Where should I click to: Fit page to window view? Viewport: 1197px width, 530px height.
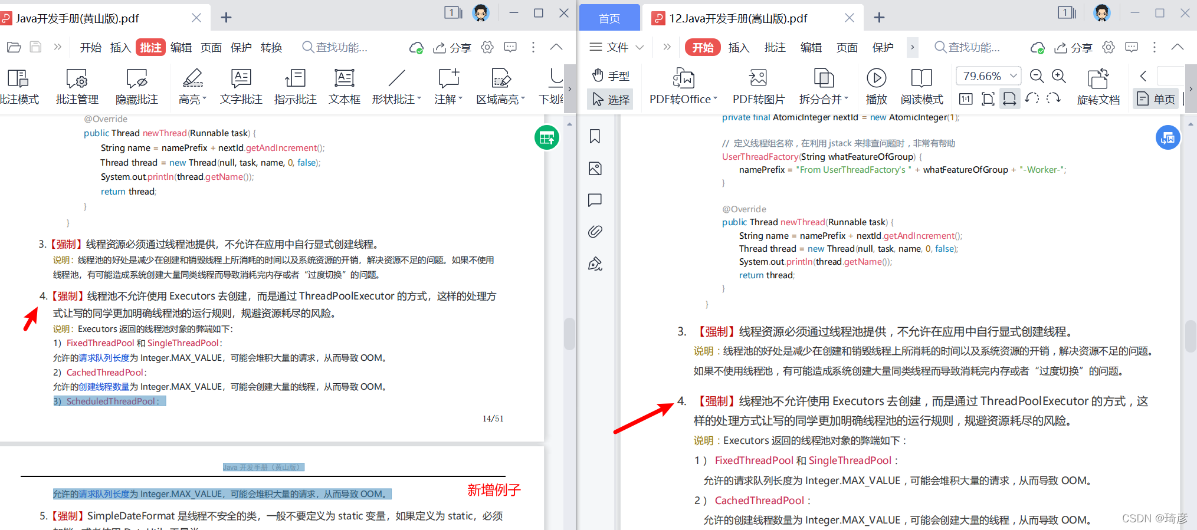click(988, 99)
